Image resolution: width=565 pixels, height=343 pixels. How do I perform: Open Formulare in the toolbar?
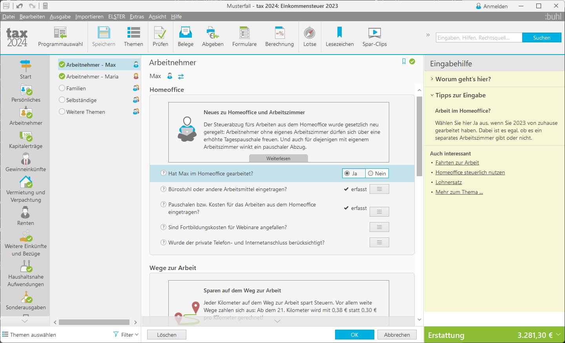244,37
